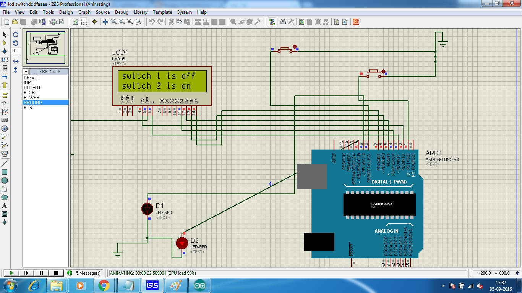Select the 2D Closed Path tool
The height and width of the screenshot is (293, 522).
tap(5, 197)
